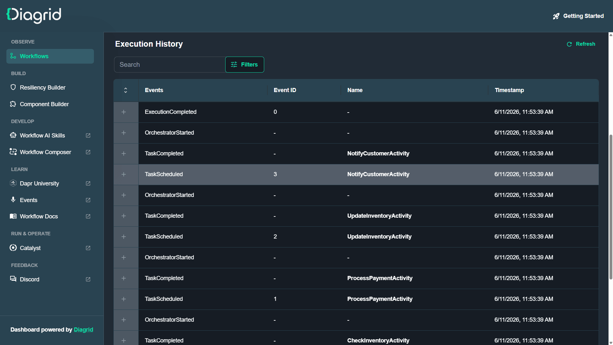Click the Getting Started rocket icon
Screen dimensions: 613x345
556,16
